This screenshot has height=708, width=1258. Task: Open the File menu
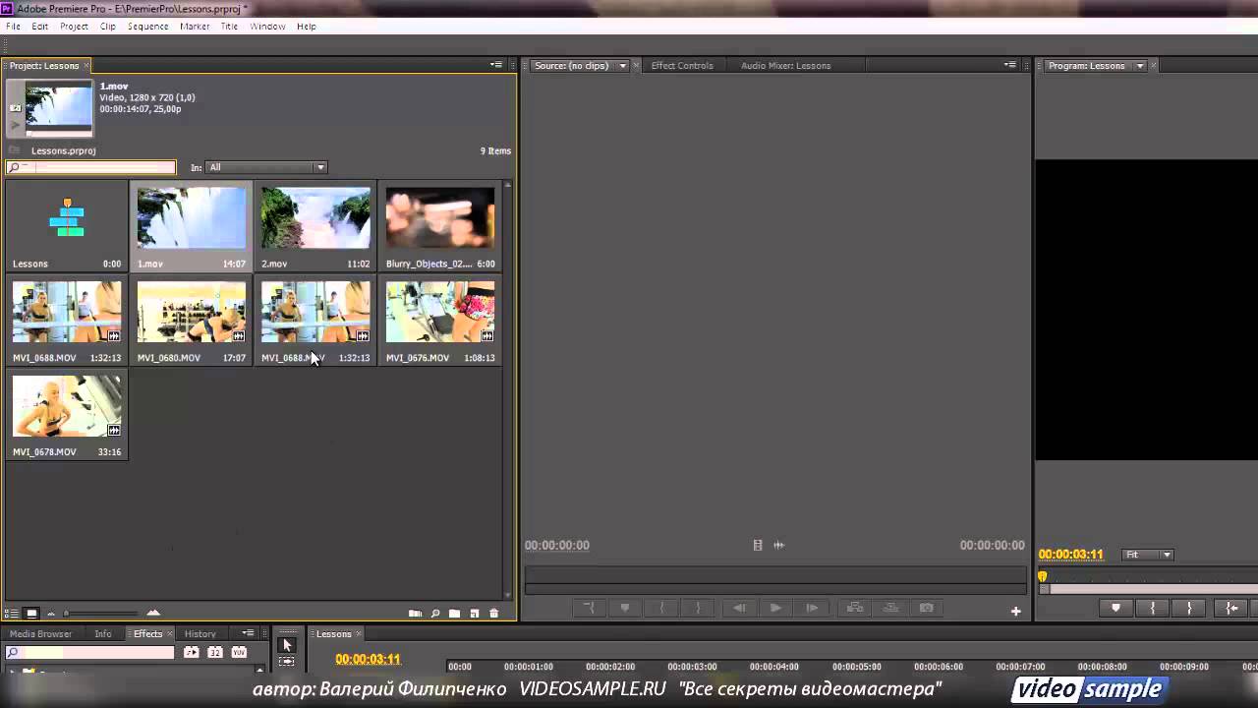tap(14, 27)
